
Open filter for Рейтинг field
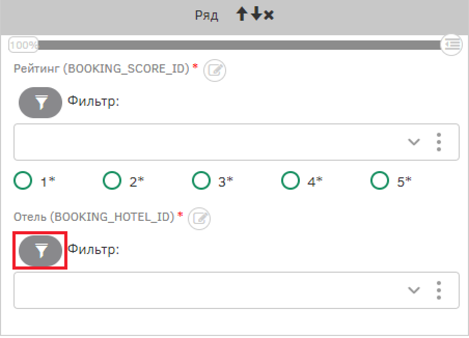[40, 103]
